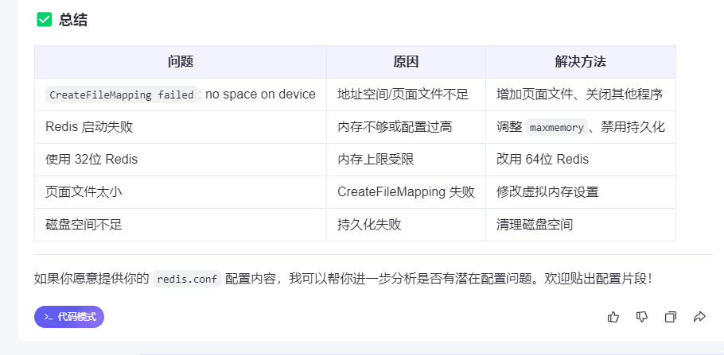
Task: Click the 修改虚拟内存设置 cell
Action: pos(581,191)
